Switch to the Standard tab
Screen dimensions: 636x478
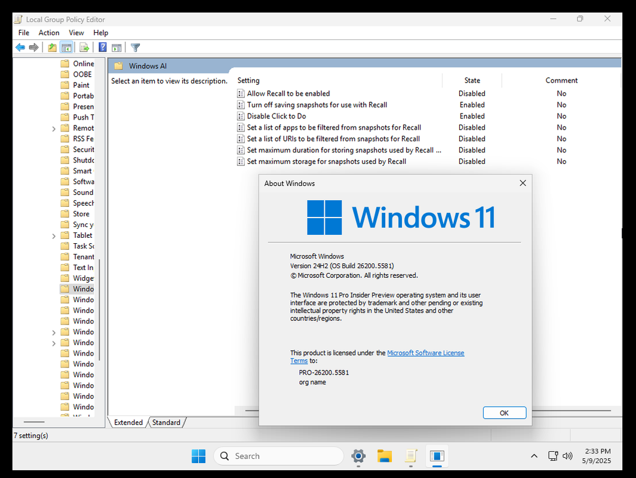166,422
